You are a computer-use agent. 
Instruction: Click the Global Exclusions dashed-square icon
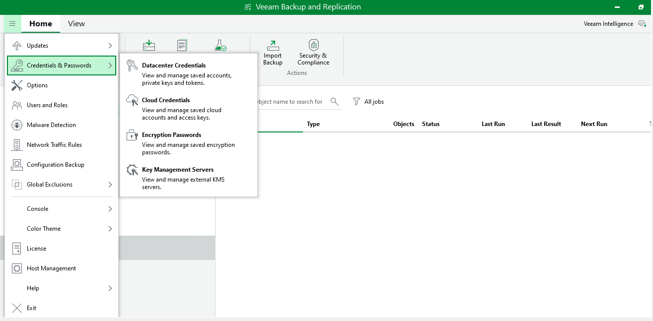click(17, 185)
